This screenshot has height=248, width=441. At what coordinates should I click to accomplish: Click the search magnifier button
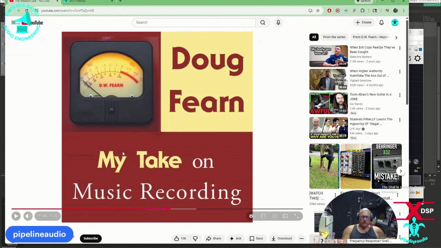(263, 22)
